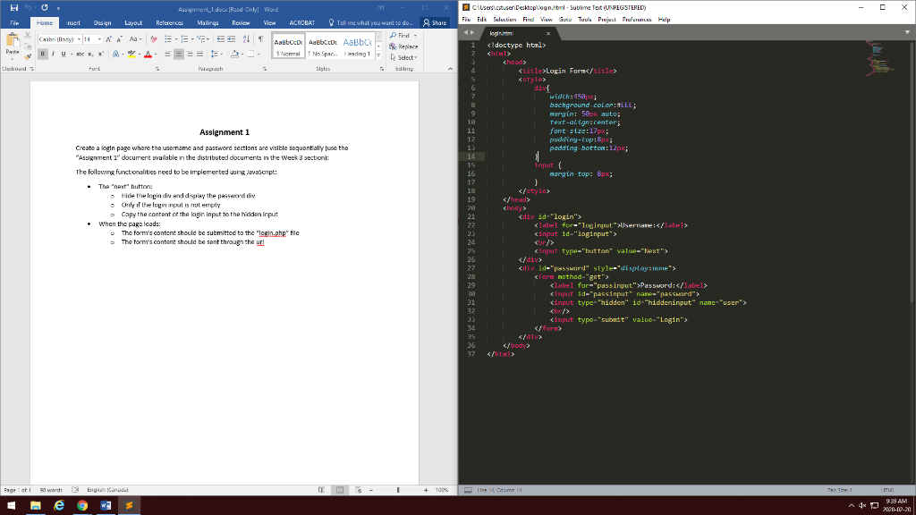Image resolution: width=916 pixels, height=515 pixels.
Task: Open the Preferences menu in Sublime Text
Action: tap(636, 20)
